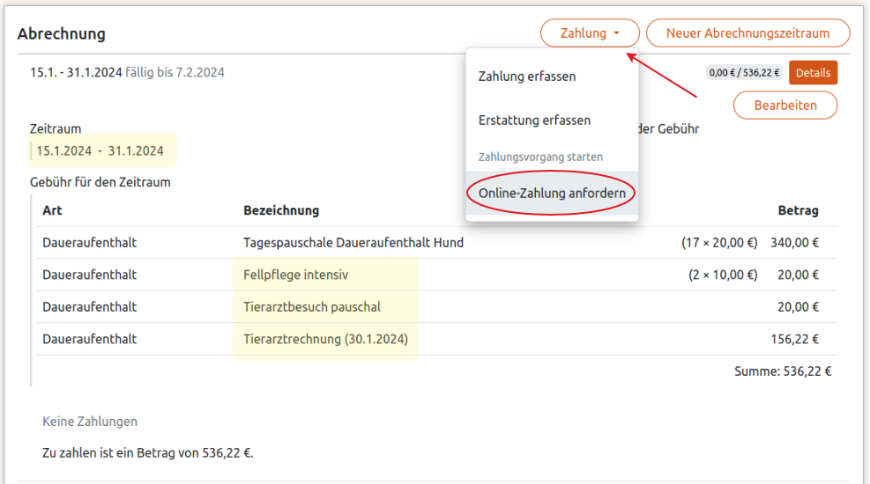Select the Tagespauschale Daueraufenthalt Hund row
Screen dimensions: 870x484
pos(353,242)
